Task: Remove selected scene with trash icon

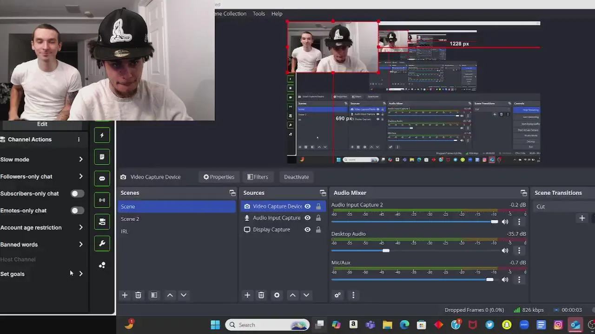Action: coord(138,295)
